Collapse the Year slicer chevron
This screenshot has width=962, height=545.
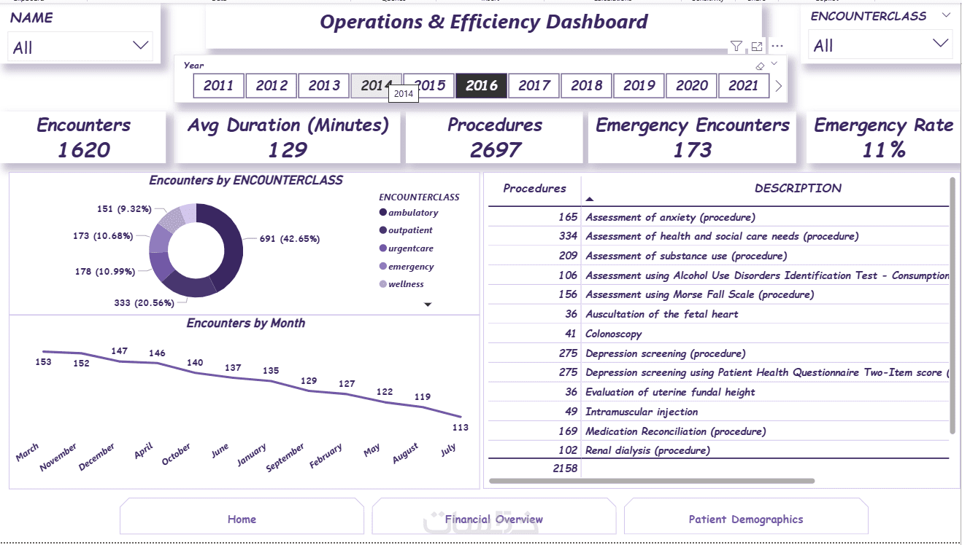(x=774, y=63)
